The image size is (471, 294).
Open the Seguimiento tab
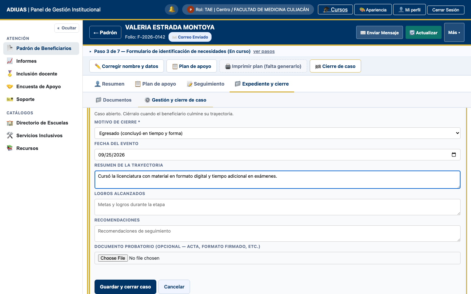pyautogui.click(x=206, y=84)
